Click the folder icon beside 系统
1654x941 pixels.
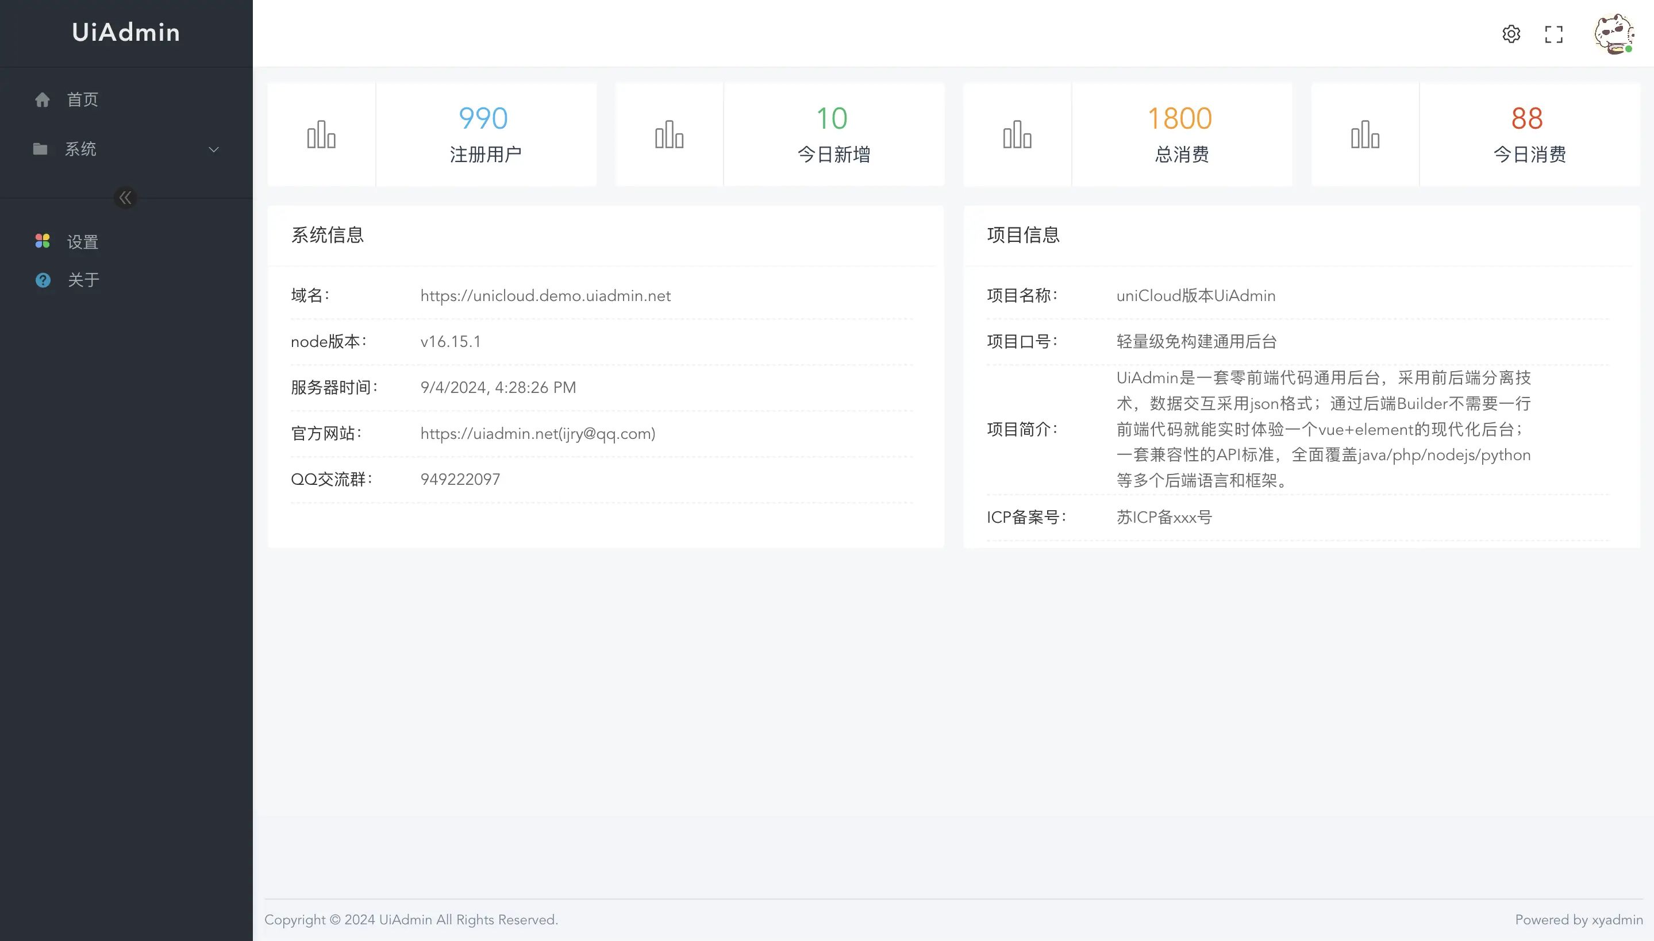pyautogui.click(x=40, y=149)
